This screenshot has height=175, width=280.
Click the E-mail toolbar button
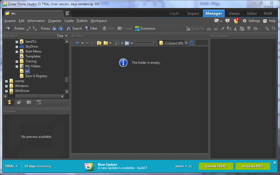pos(125,28)
